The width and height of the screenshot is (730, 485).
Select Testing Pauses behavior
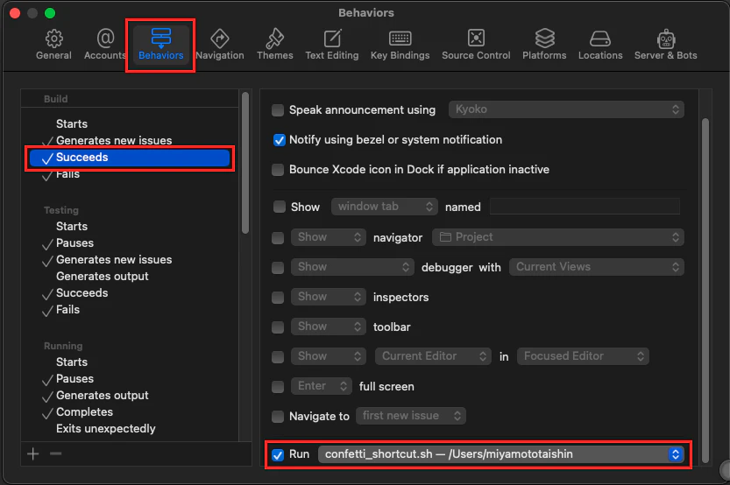(x=74, y=243)
